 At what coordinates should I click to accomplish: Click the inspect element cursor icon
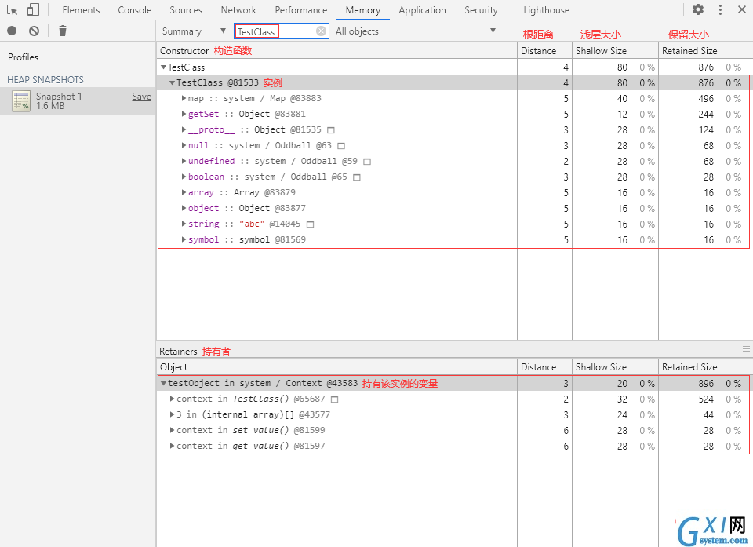pos(12,9)
